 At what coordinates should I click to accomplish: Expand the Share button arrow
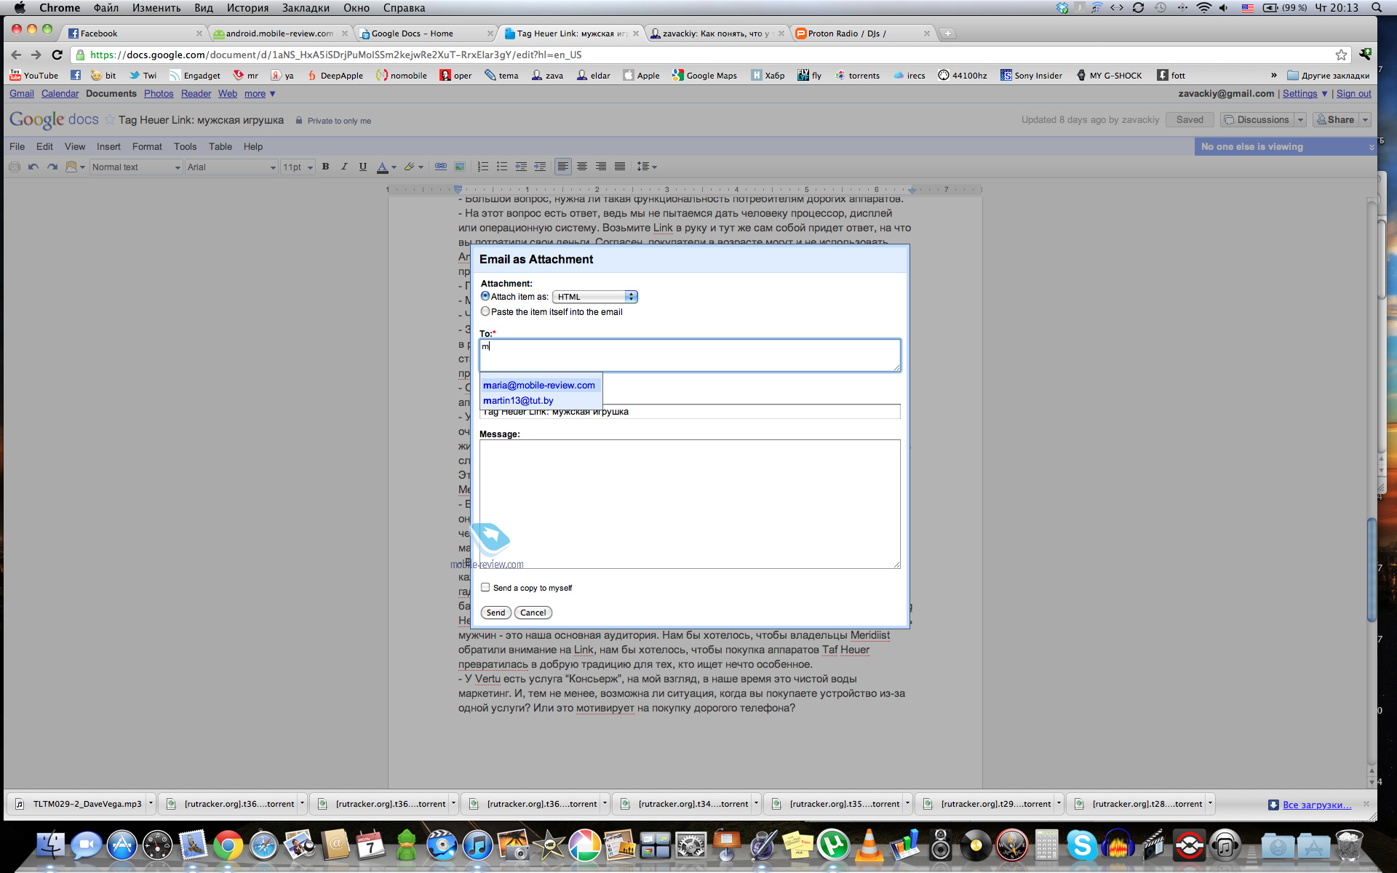click(x=1365, y=120)
